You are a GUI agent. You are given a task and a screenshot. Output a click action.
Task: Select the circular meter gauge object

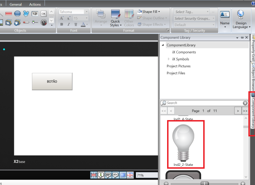(44, 23)
